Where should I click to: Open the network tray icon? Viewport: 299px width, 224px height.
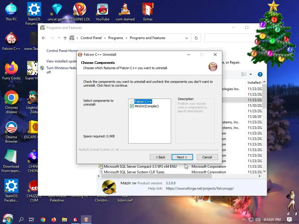tap(251, 220)
